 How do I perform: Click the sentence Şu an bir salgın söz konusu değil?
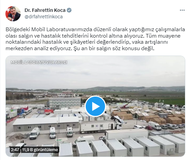click(114, 48)
